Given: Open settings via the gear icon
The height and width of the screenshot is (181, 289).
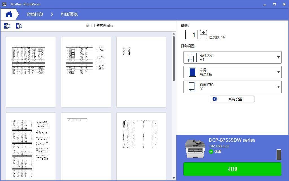Looking at the screenshot, I should tap(215, 99).
